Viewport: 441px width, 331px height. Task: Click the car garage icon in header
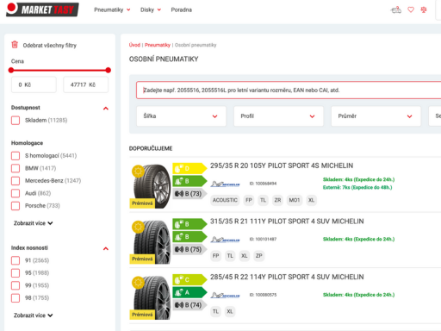click(x=396, y=10)
